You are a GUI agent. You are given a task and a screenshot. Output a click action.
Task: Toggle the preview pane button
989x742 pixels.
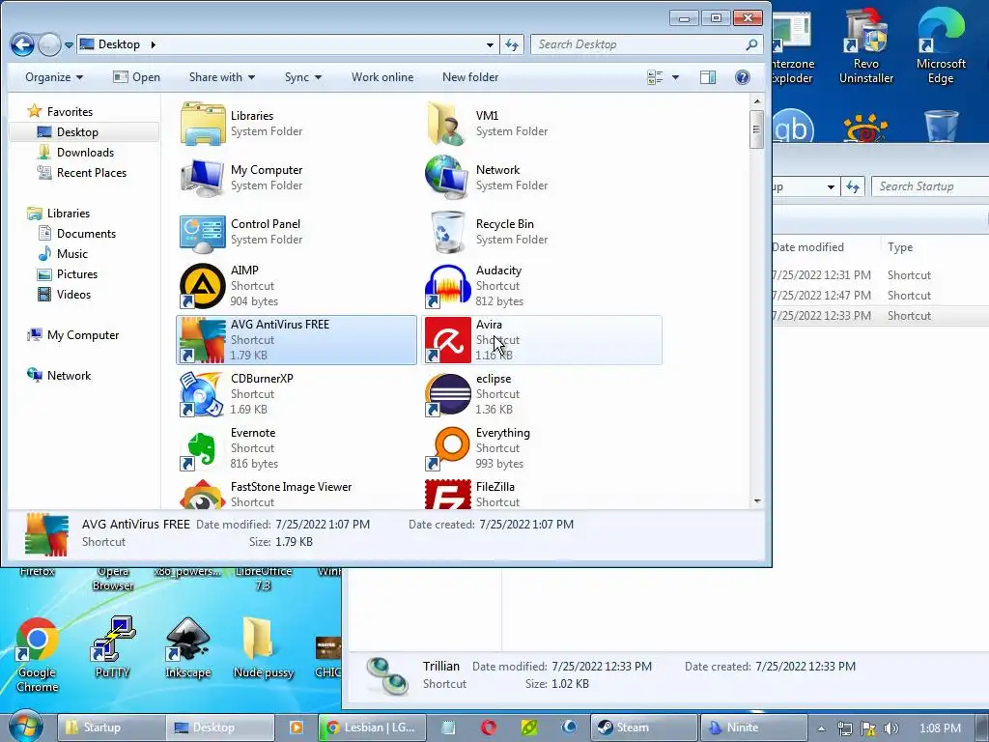(708, 77)
